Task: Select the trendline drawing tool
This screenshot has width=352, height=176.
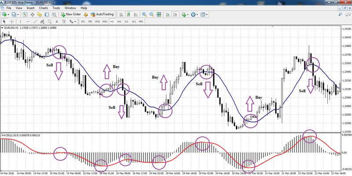Action: point(35,22)
